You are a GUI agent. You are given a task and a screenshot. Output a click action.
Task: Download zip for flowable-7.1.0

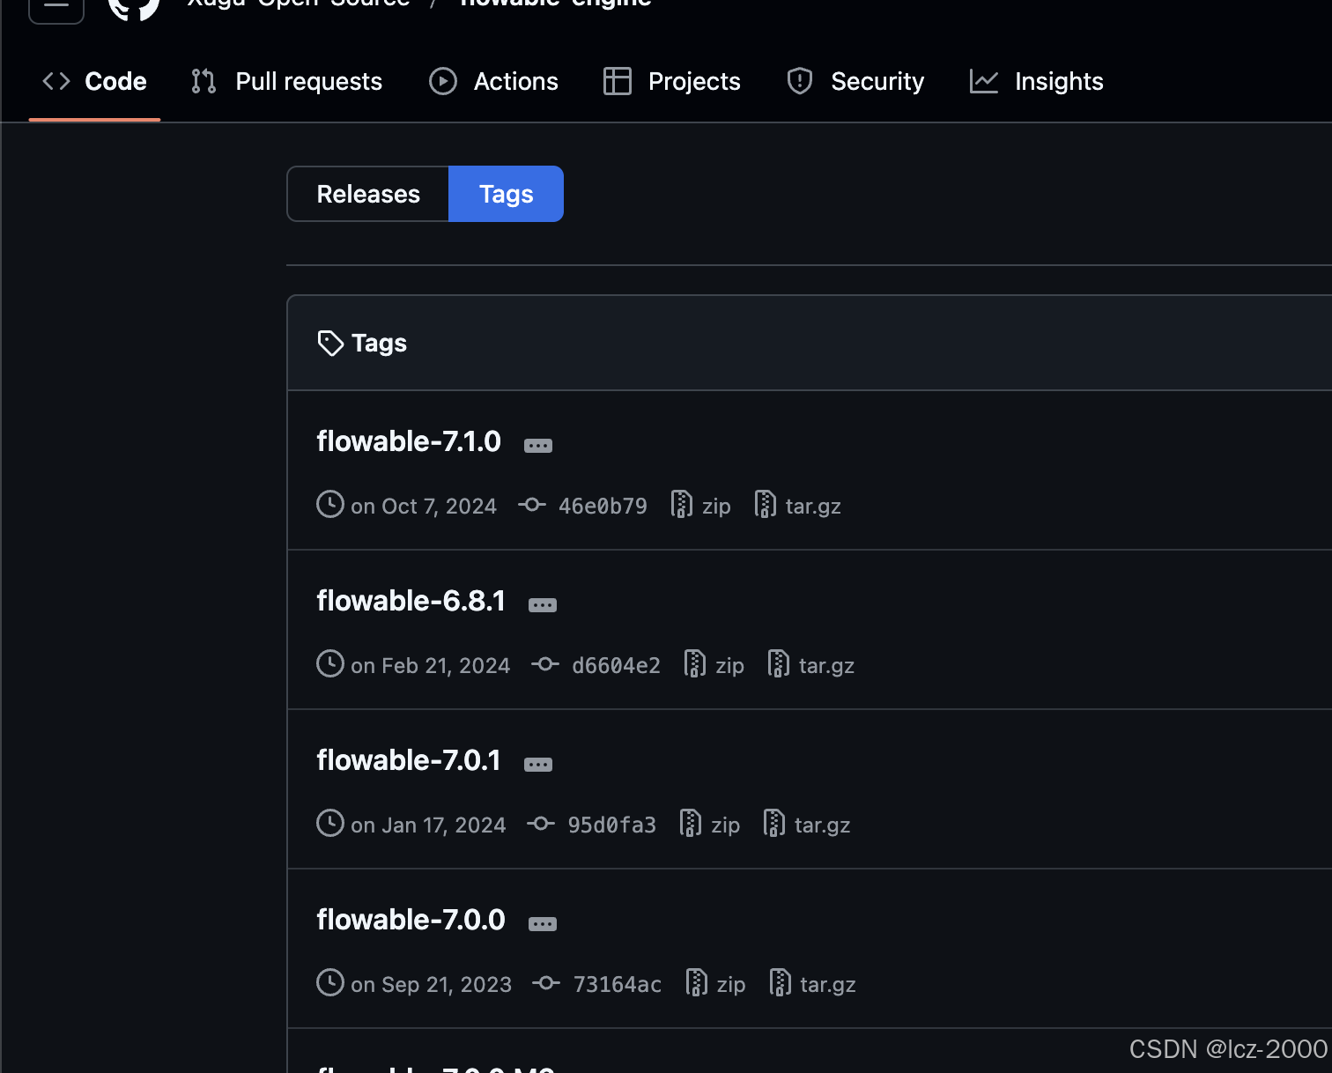(x=716, y=507)
